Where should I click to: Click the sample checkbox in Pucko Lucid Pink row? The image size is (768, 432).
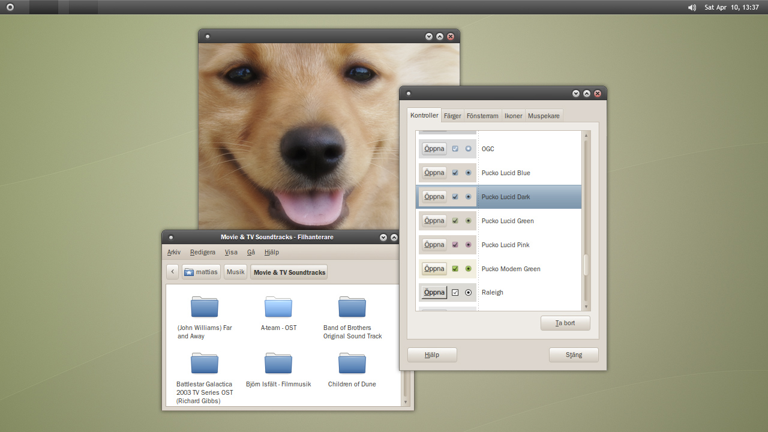[x=455, y=245]
